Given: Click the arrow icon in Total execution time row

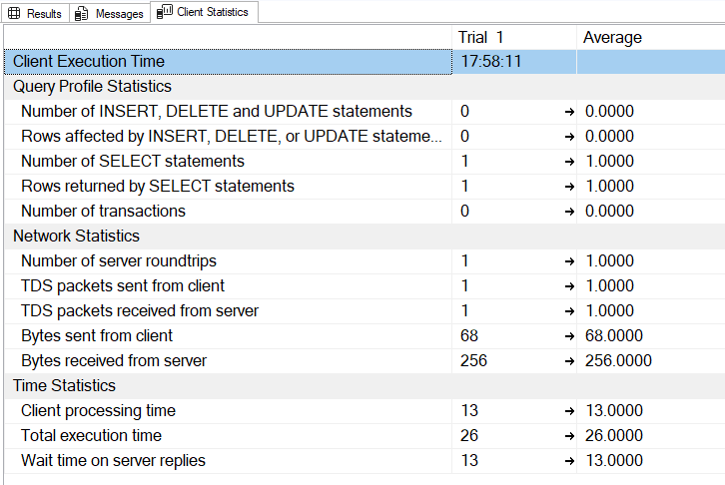Looking at the screenshot, I should point(569,436).
